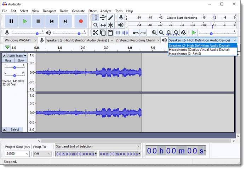The width and height of the screenshot is (246, 170).
Task: Click Trim audio outside selection icon
Action: tap(118, 33)
